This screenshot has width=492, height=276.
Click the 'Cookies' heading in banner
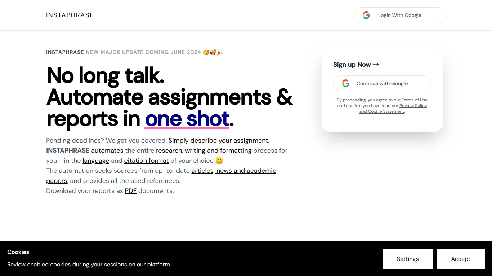(18, 252)
